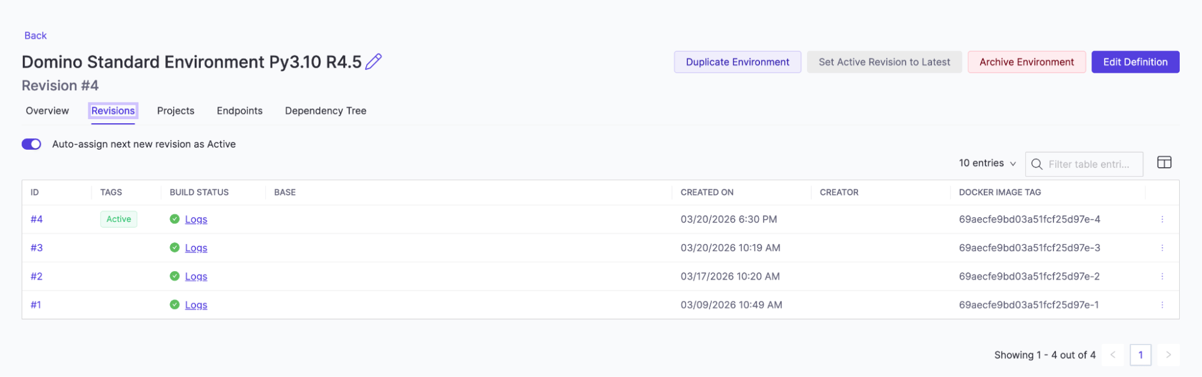Click the green build status check for #1
This screenshot has height=377, width=1202.
pyautogui.click(x=174, y=304)
